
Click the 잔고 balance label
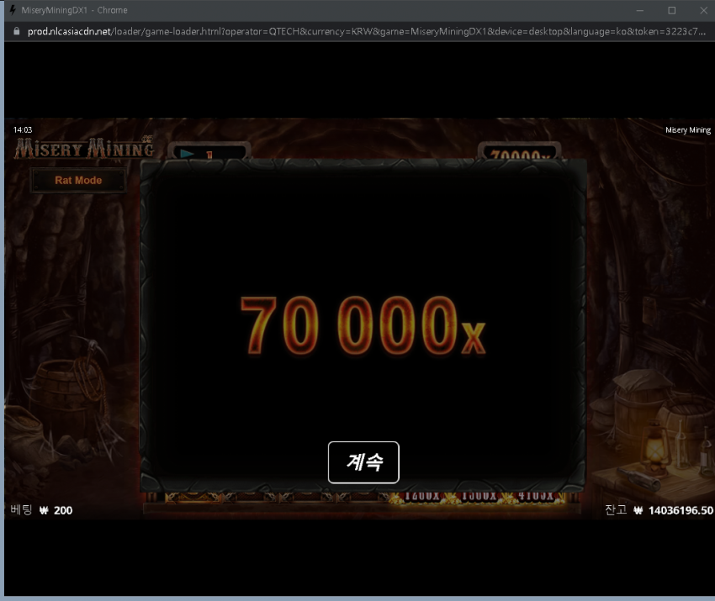(616, 510)
